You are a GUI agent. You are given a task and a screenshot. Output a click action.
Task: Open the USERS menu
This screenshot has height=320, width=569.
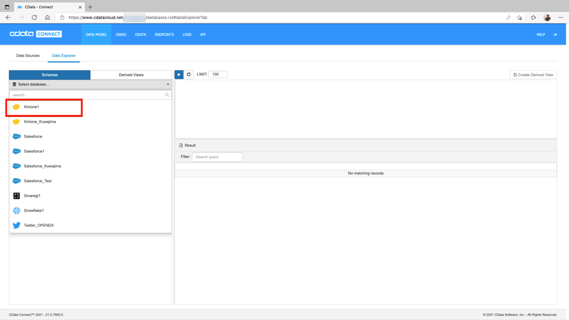121,35
